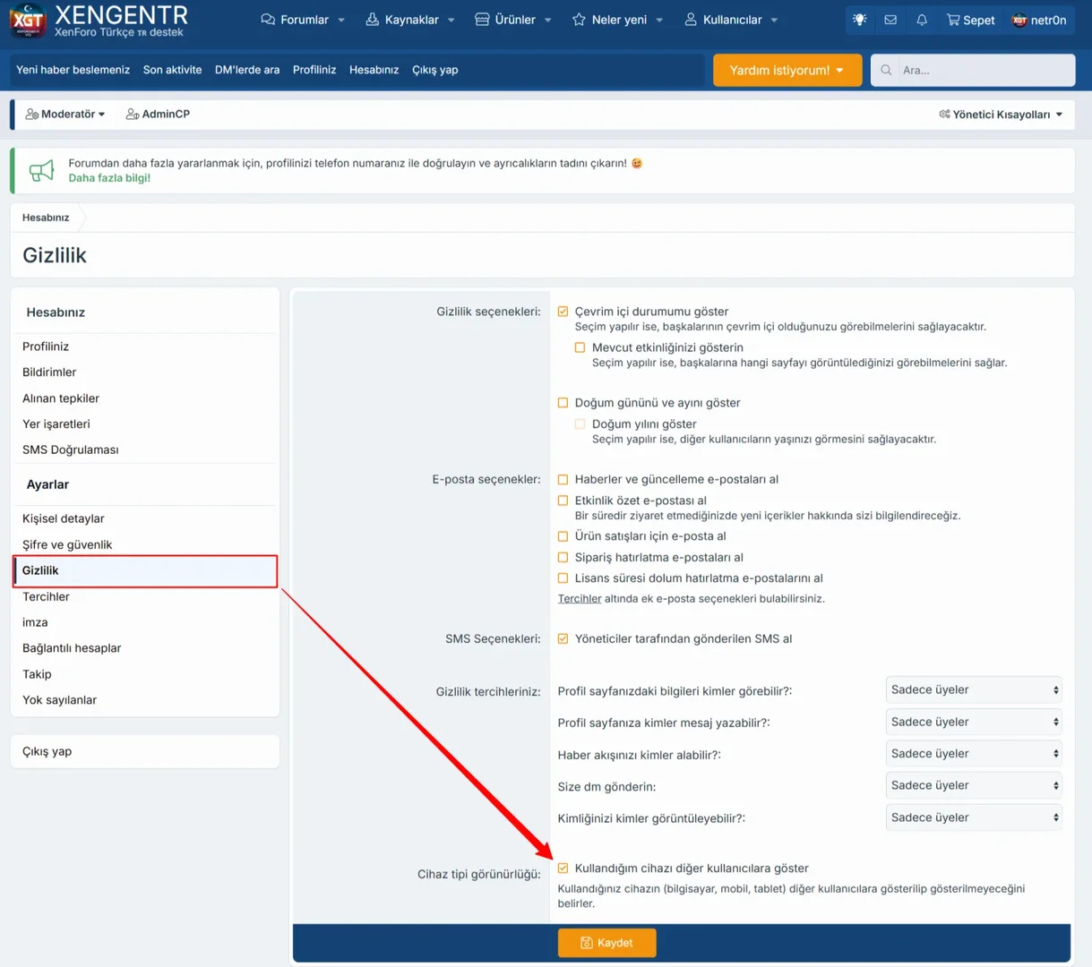Open the bell notifications icon
Viewport: 1092px width, 967px height.
click(x=922, y=20)
